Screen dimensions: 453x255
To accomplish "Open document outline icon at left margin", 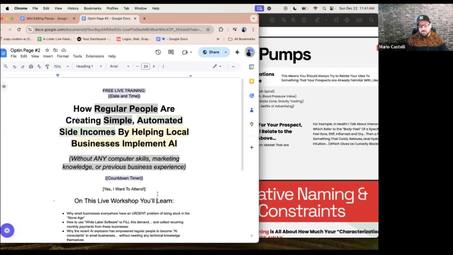I will (4, 86).
